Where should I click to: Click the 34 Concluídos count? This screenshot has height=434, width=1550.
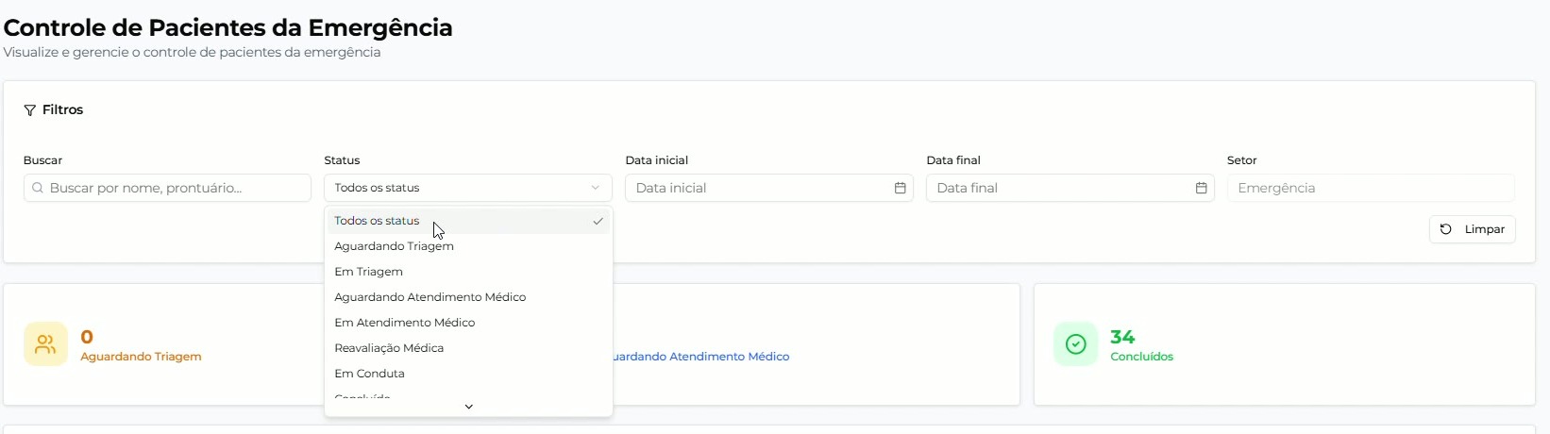[1122, 337]
